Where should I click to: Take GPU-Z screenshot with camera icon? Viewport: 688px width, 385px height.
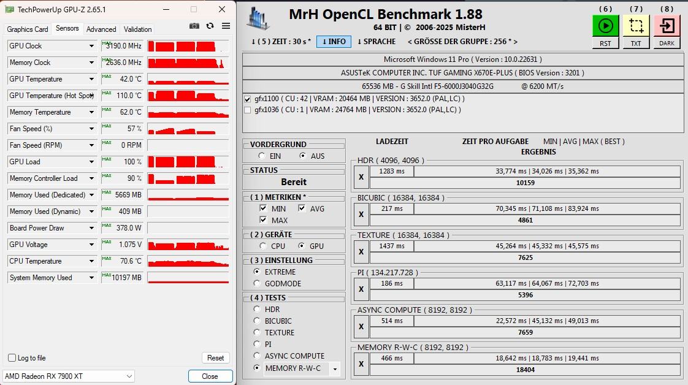(194, 26)
